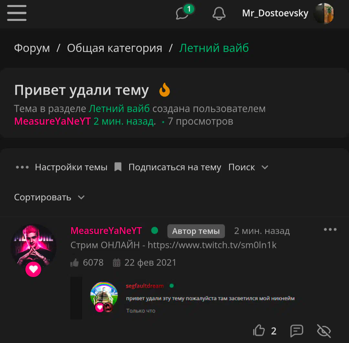Image resolution: width=349 pixels, height=343 pixels.
Task: Click the bookmark subscribe icon
Action: (118, 167)
